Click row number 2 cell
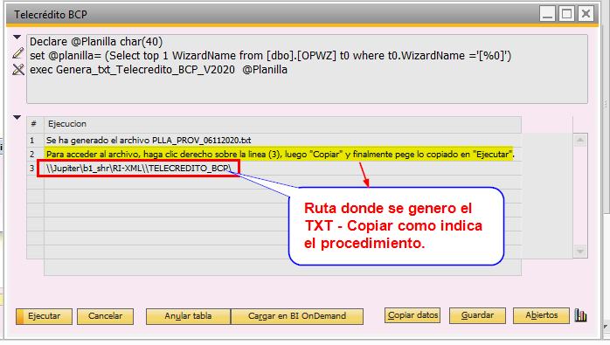The image size is (610, 345). [x=35, y=155]
